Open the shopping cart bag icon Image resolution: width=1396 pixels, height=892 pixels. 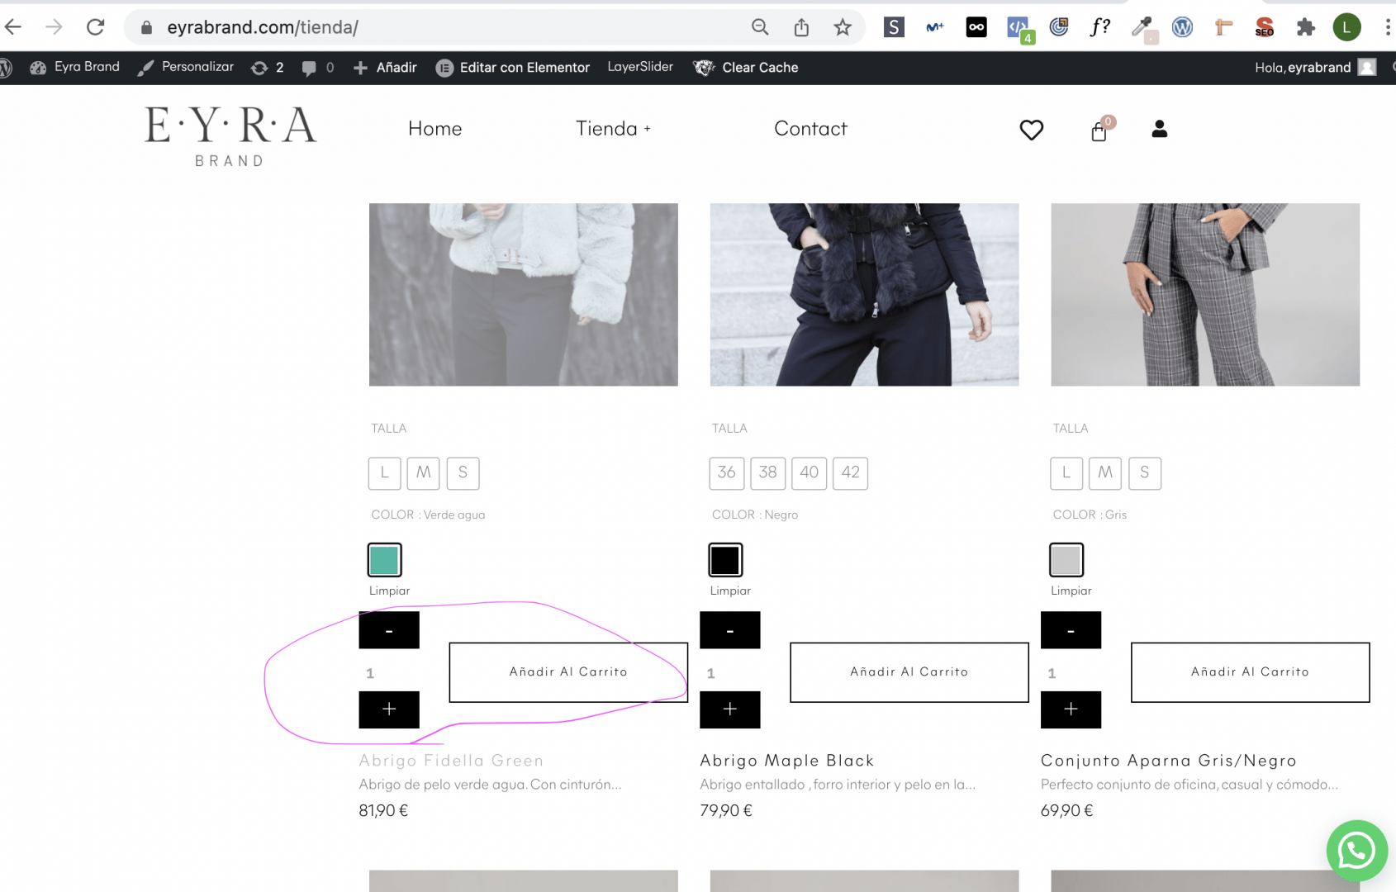tap(1100, 130)
